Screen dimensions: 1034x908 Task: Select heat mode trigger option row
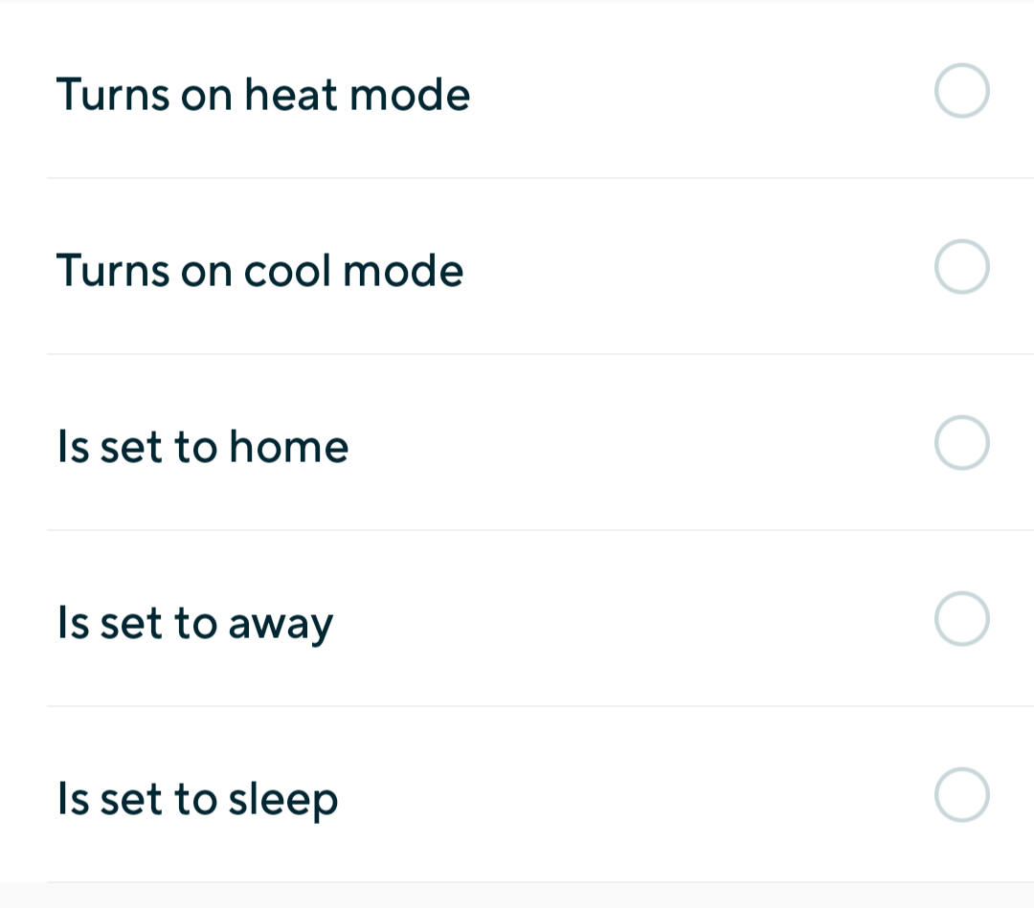pos(517,90)
